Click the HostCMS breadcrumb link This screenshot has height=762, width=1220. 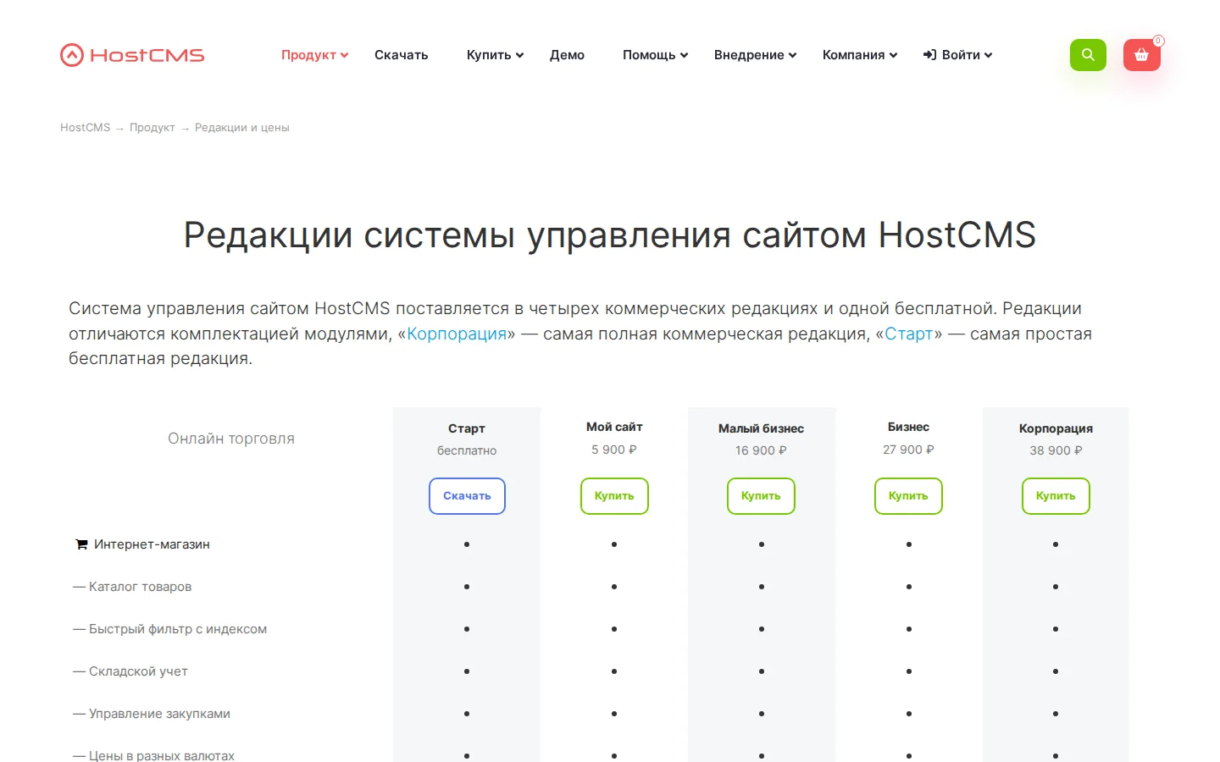(x=85, y=128)
